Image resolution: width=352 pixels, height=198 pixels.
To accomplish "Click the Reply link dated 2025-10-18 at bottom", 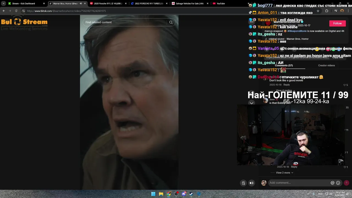I will 294,167.
